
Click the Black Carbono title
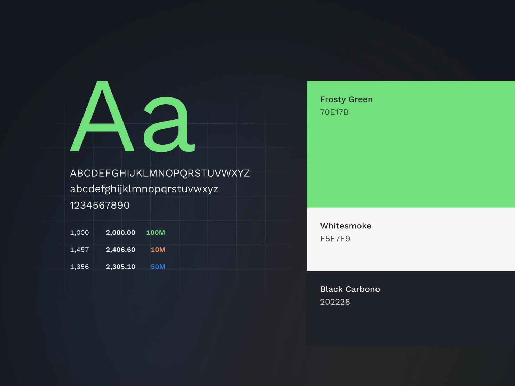[x=350, y=289]
